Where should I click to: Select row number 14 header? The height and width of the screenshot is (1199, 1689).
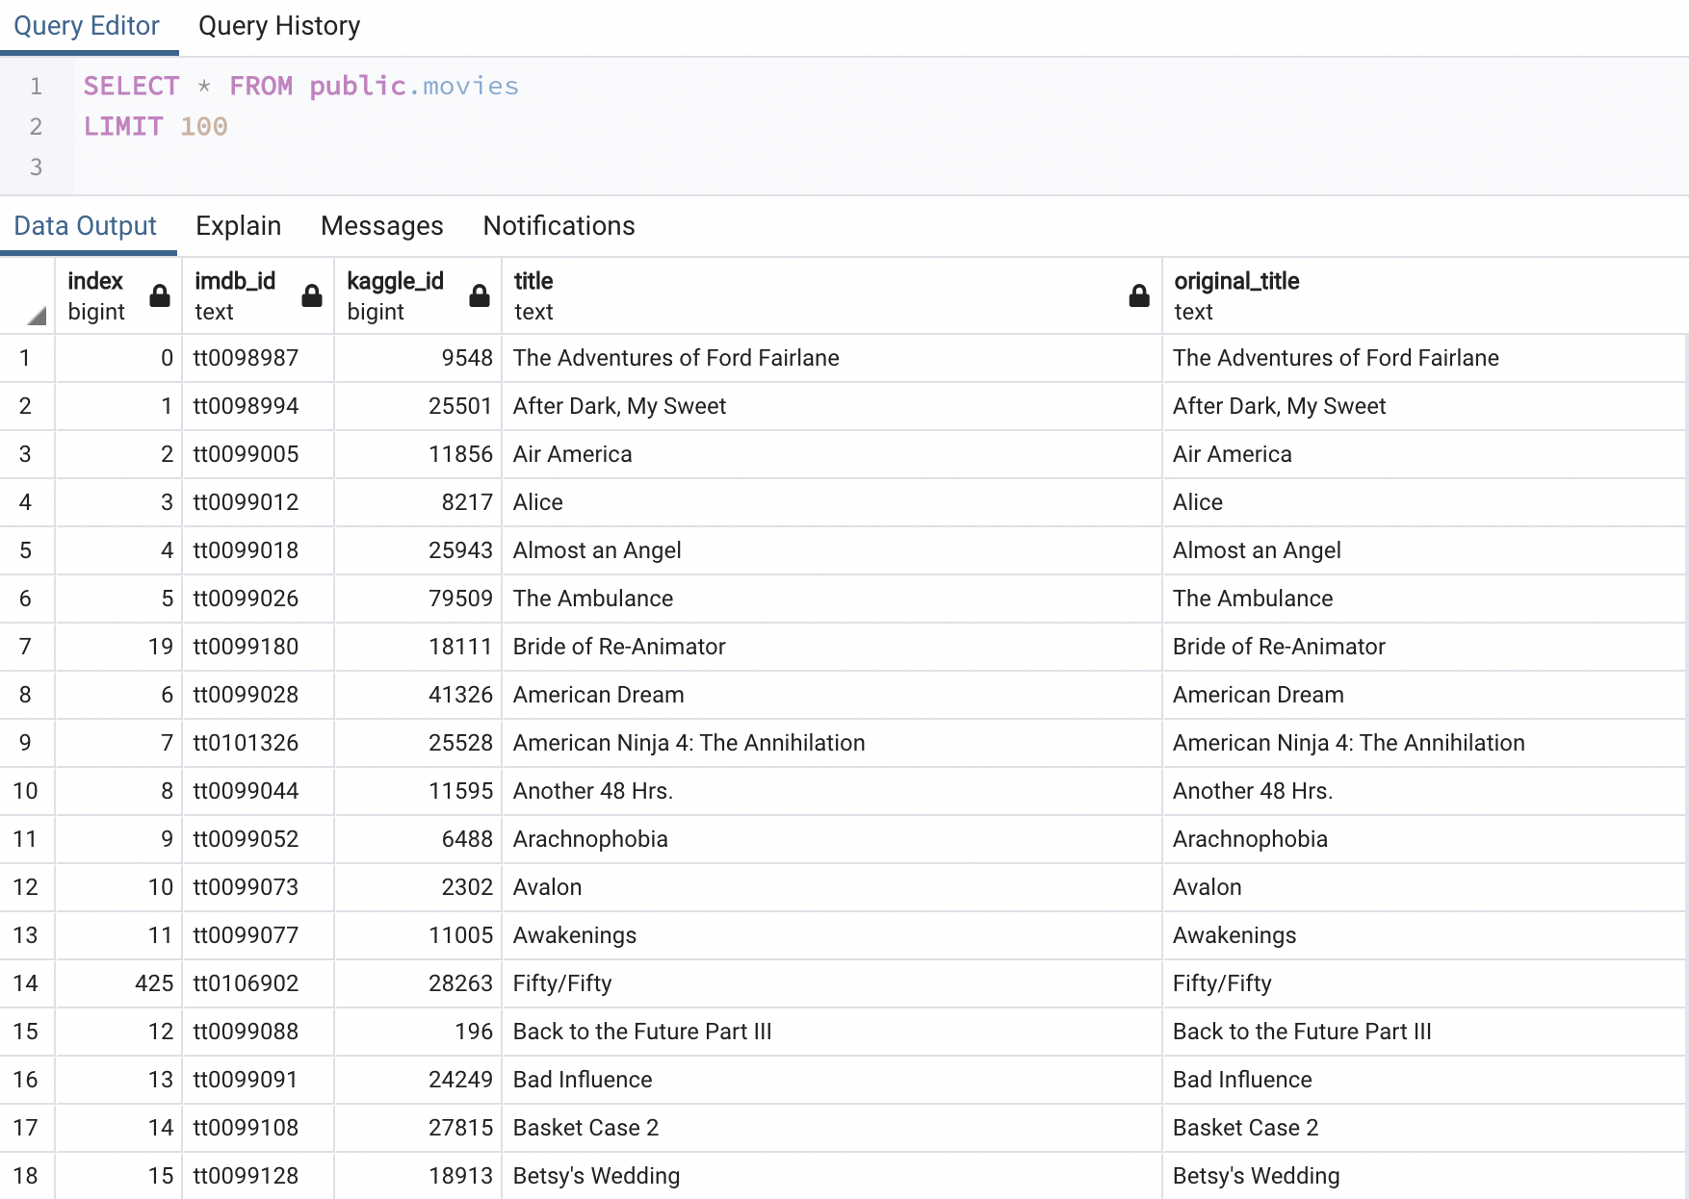(x=26, y=983)
